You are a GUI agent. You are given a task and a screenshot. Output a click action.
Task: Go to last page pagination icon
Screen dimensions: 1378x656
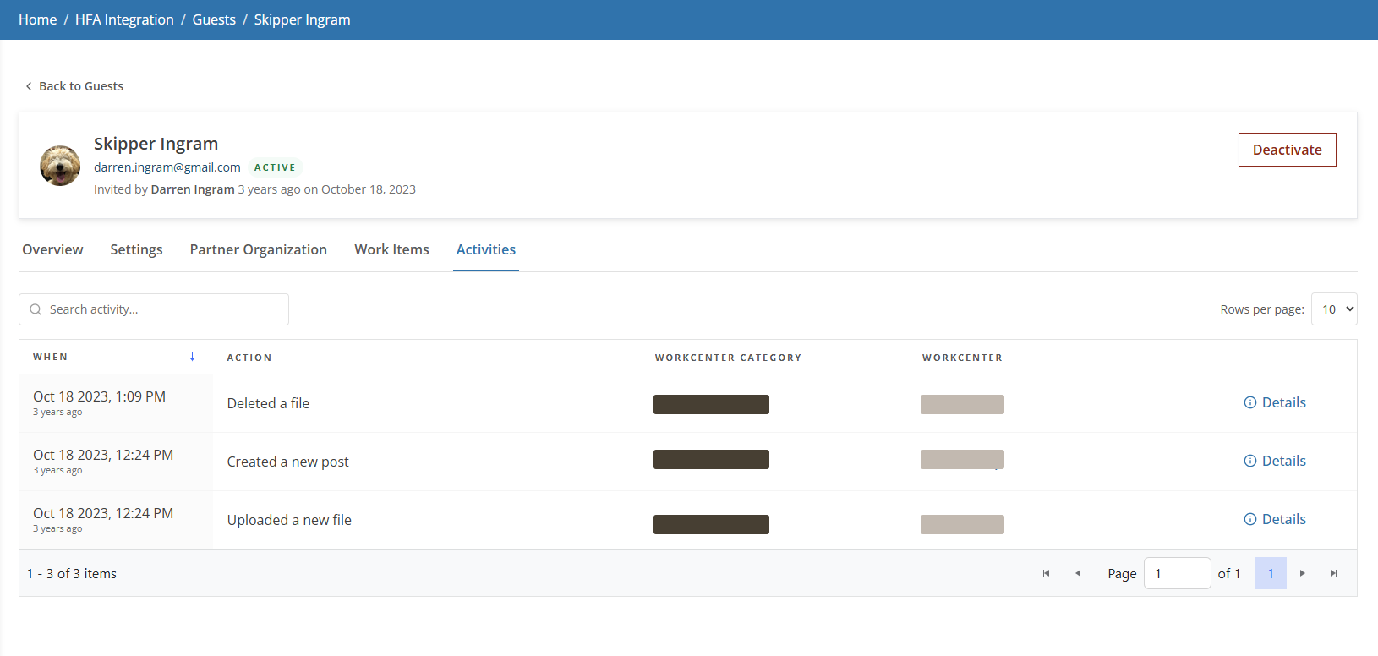[1334, 573]
